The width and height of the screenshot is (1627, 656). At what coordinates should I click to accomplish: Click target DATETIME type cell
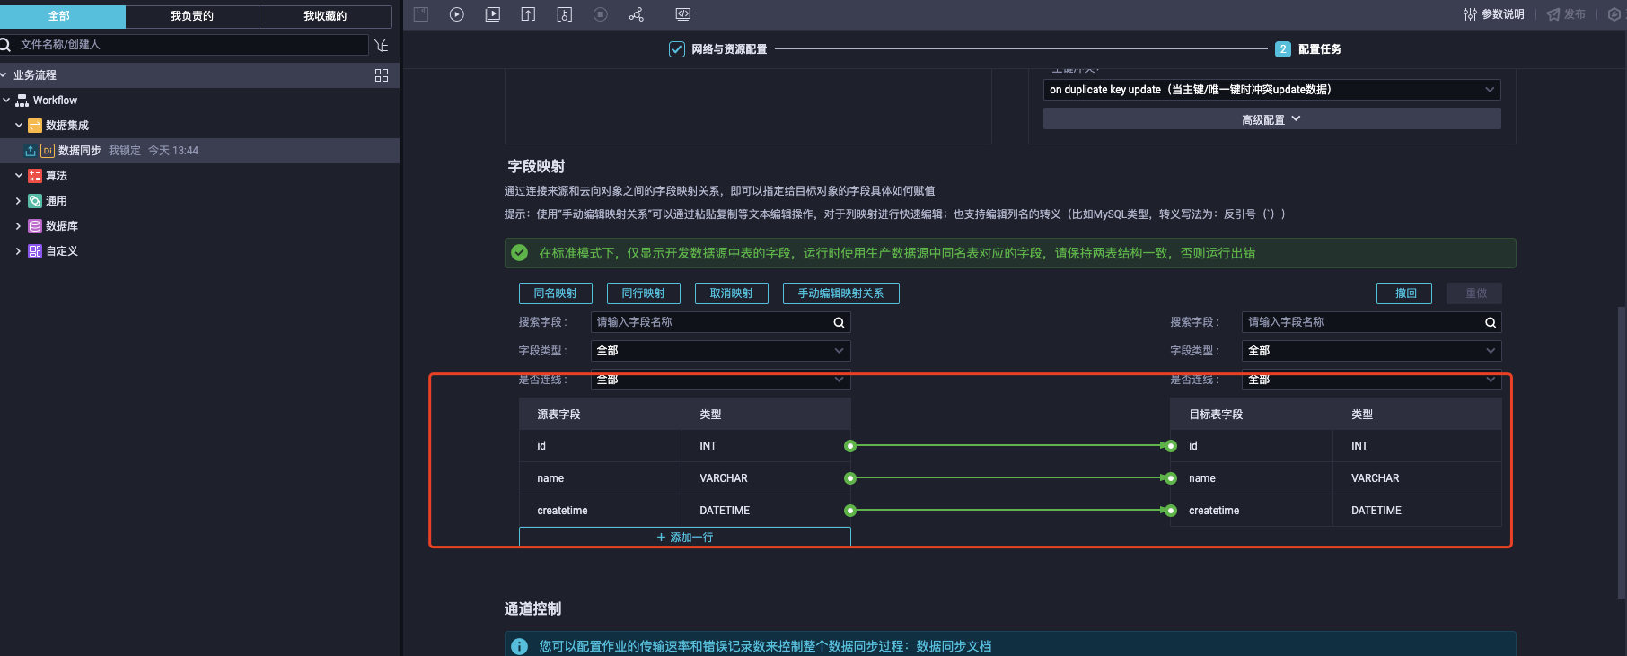click(1417, 511)
